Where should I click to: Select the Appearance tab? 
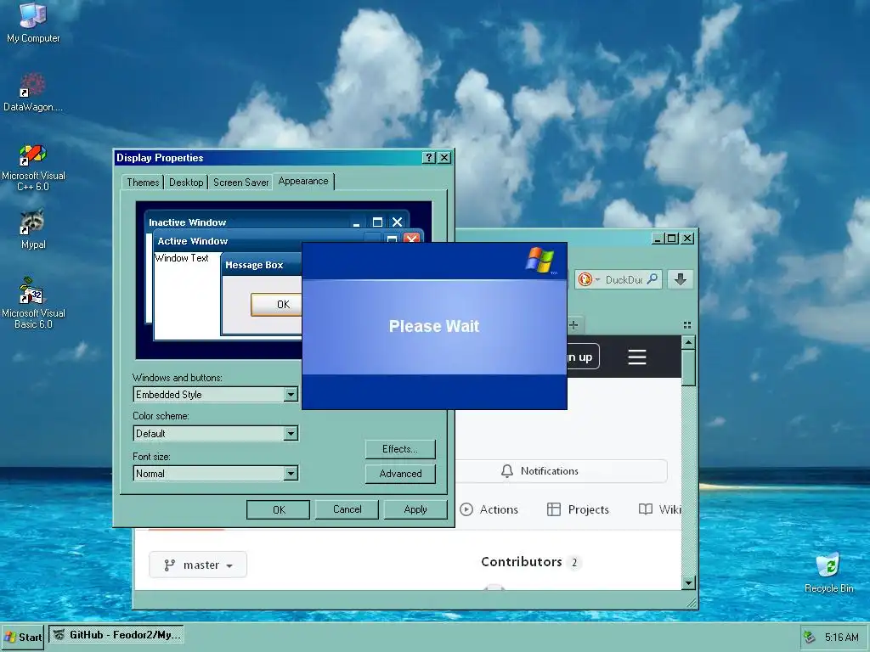click(x=303, y=182)
